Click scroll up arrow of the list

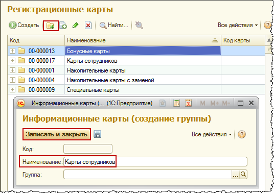[x=269, y=40]
